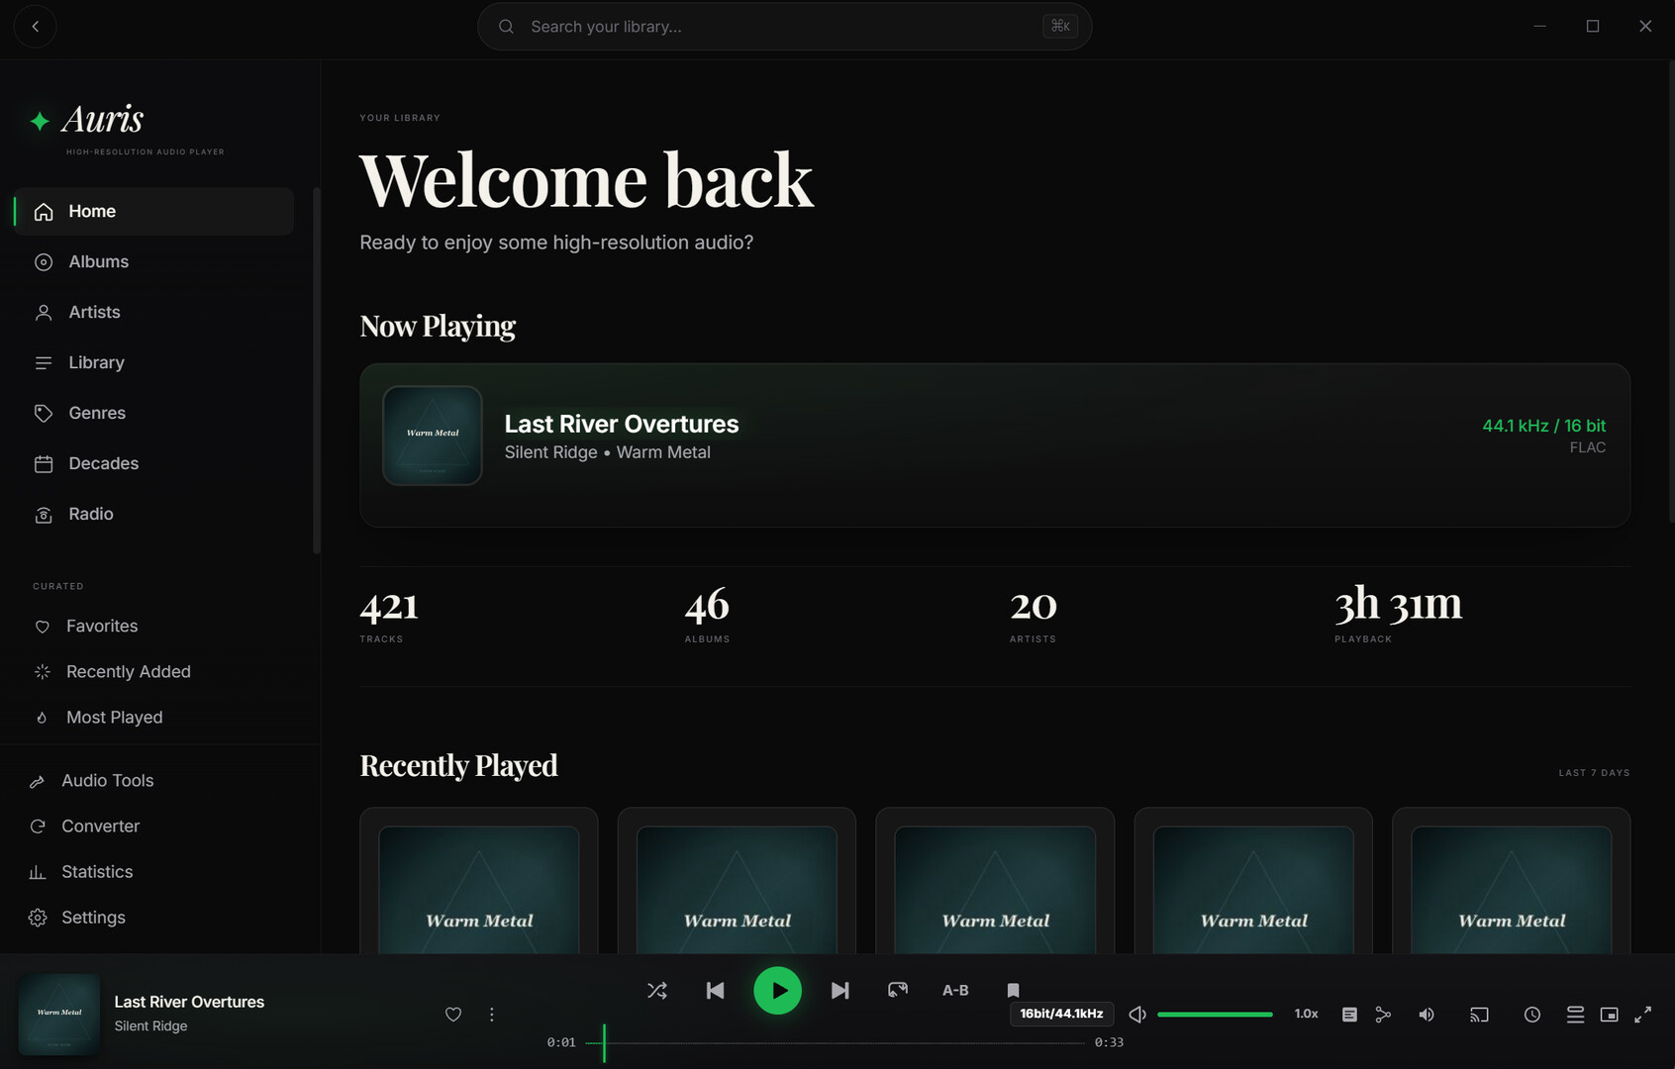1675x1069 pixels.
Task: Go to Artists in the sidebar
Action: coord(153,312)
